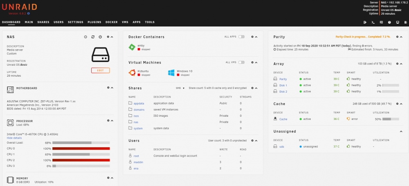Image resolution: width=409 pixels, height=186 pixels.
Task: Click the Cache 50% utilization bar
Action: 391,119
